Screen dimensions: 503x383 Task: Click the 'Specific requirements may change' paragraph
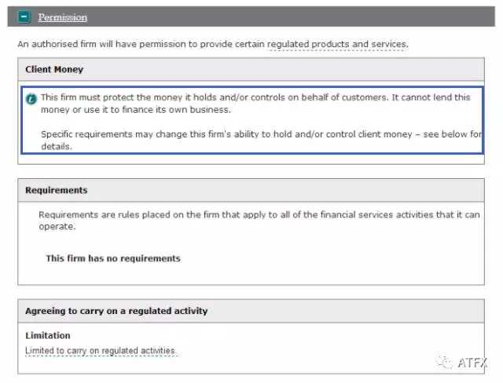coord(261,140)
